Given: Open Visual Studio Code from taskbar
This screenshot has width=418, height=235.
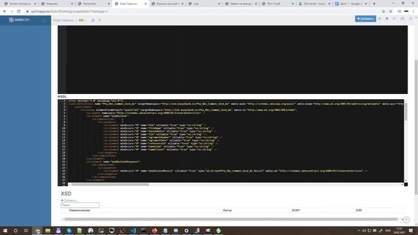Looking at the screenshot, I should tap(133, 230).
